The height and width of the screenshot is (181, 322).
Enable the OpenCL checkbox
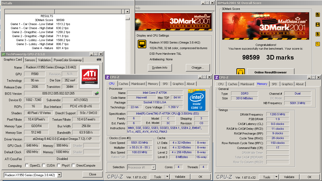click(x=27, y=166)
